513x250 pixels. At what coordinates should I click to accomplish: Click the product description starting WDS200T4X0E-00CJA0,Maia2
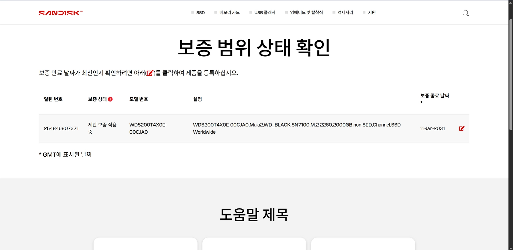coord(297,128)
